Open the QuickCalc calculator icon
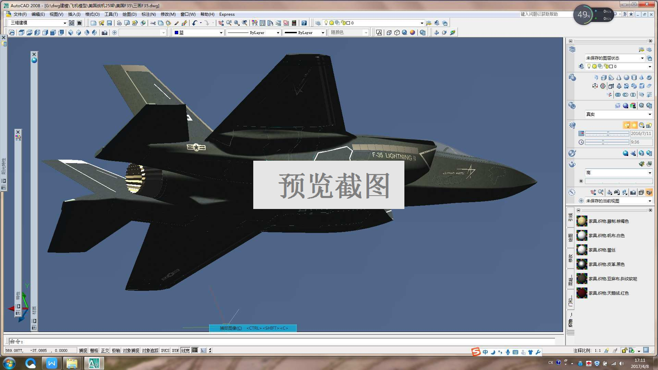This screenshot has width=658, height=370. (x=294, y=23)
